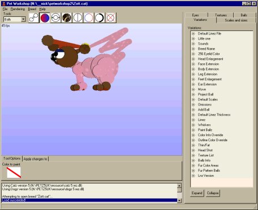Select the brown textured ball tool
Viewport: 258px width, 210px height.
point(67,18)
